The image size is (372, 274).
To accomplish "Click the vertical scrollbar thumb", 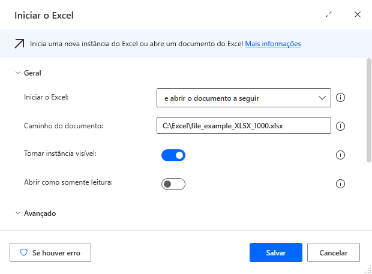I will pos(368,110).
